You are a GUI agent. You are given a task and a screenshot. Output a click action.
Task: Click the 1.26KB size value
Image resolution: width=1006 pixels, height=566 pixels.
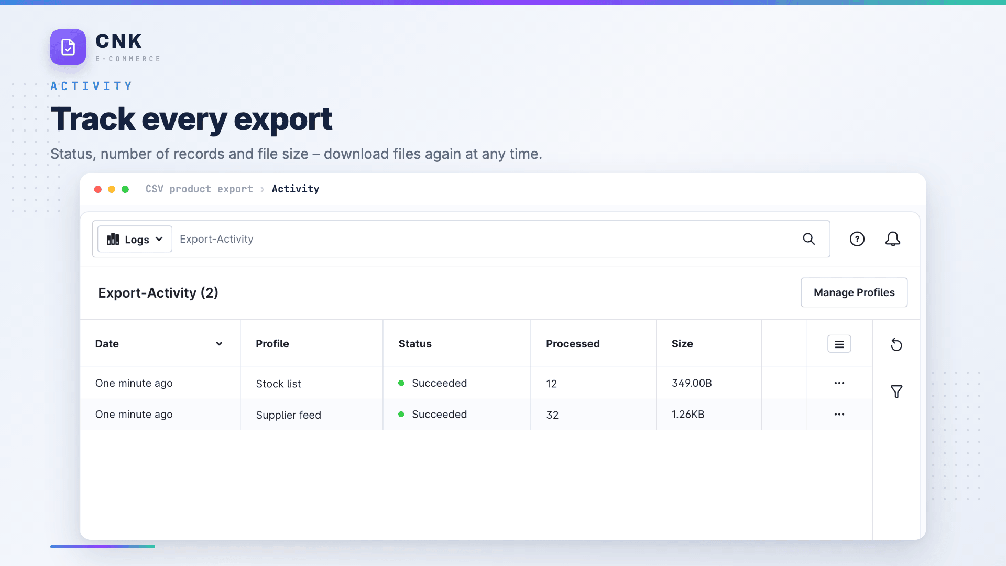[688, 415]
